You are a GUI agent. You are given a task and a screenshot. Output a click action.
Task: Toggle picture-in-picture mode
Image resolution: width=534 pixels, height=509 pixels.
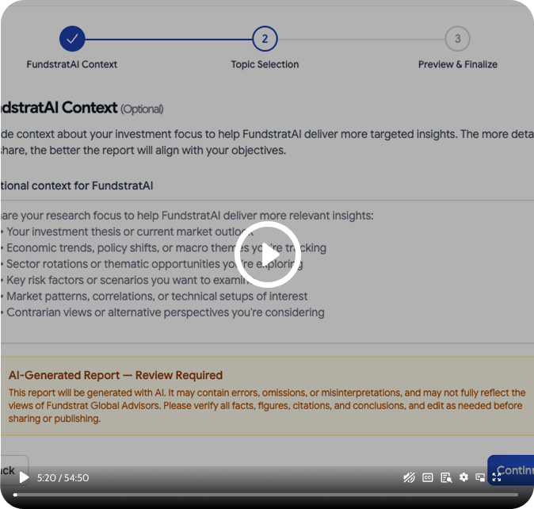pyautogui.click(x=480, y=478)
